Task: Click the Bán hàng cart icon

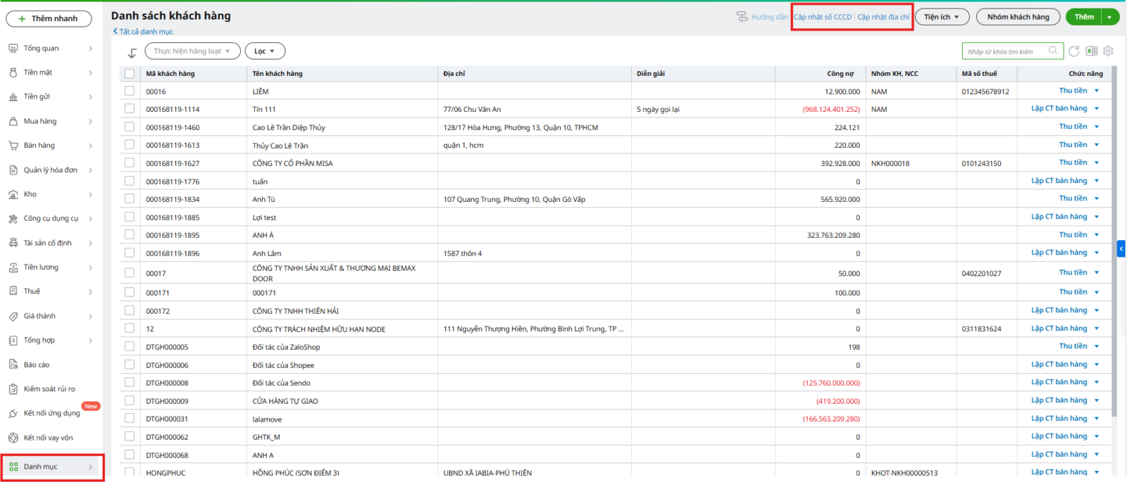Action: (x=13, y=146)
